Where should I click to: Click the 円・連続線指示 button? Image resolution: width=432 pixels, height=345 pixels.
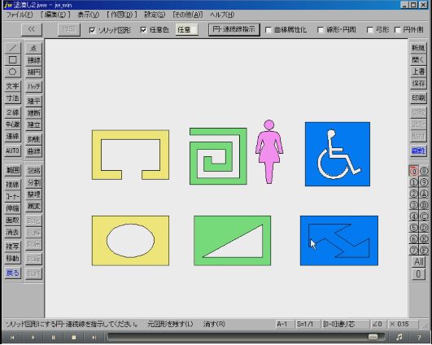click(234, 29)
